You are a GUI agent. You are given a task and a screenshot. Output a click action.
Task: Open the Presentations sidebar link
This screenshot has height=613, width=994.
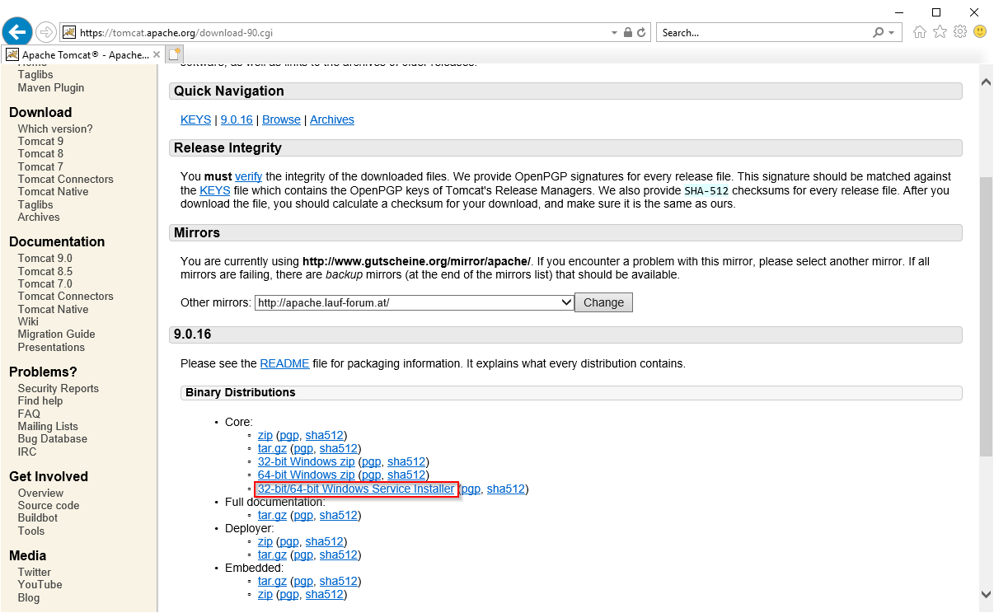coord(51,347)
